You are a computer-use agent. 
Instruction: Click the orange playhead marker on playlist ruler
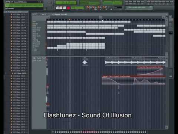[x=70, y=20]
